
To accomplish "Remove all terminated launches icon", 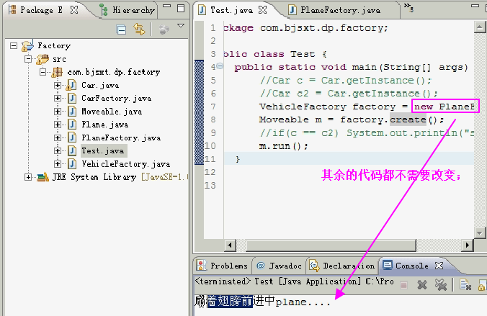I will [440, 284].
